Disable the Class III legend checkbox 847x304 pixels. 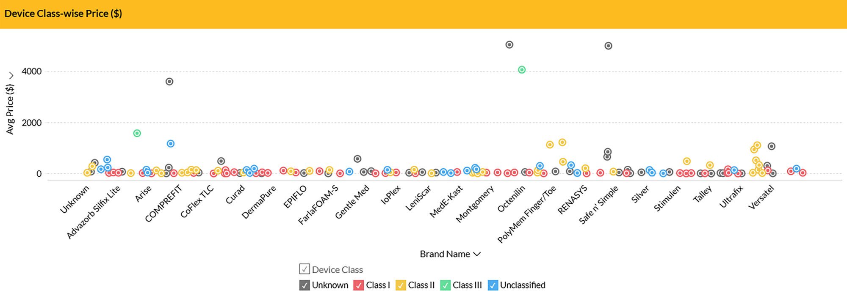pyautogui.click(x=445, y=285)
